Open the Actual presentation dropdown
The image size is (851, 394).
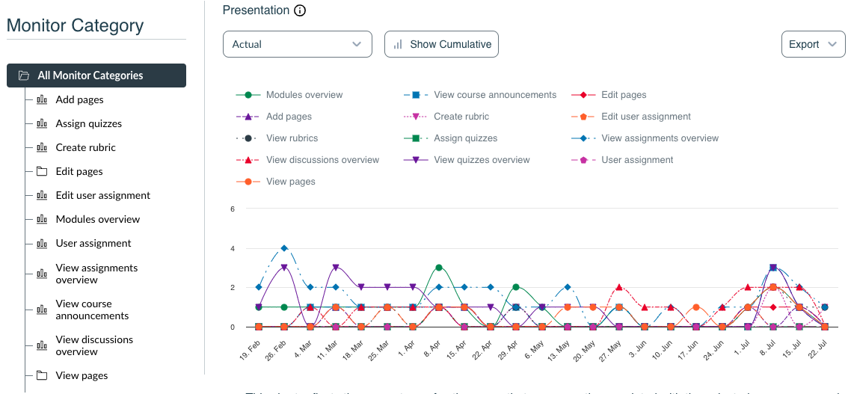[x=297, y=44]
